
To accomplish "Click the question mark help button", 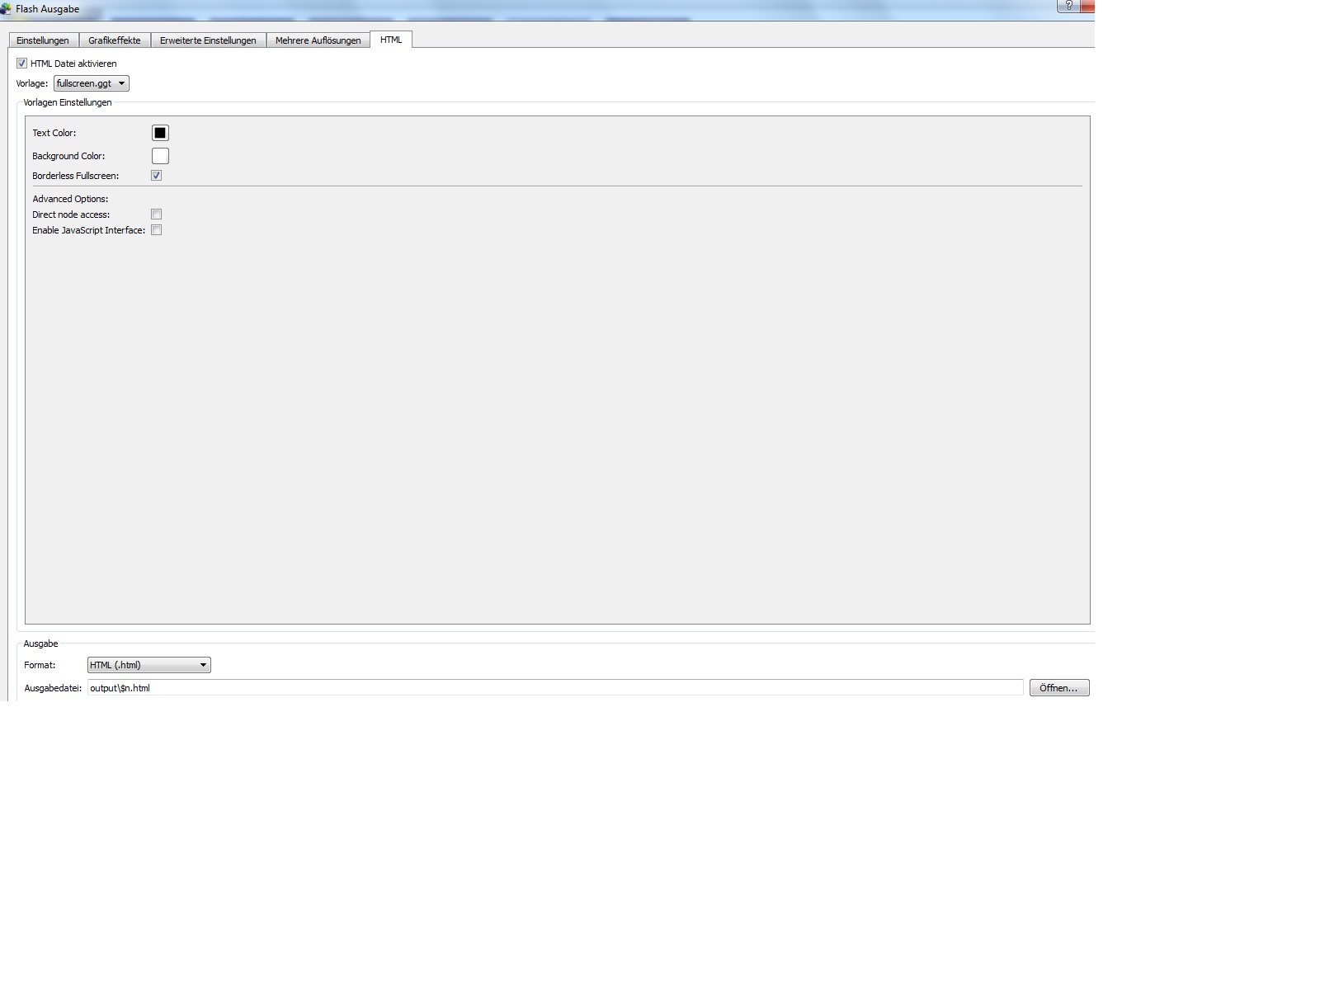I will 1068,6.
